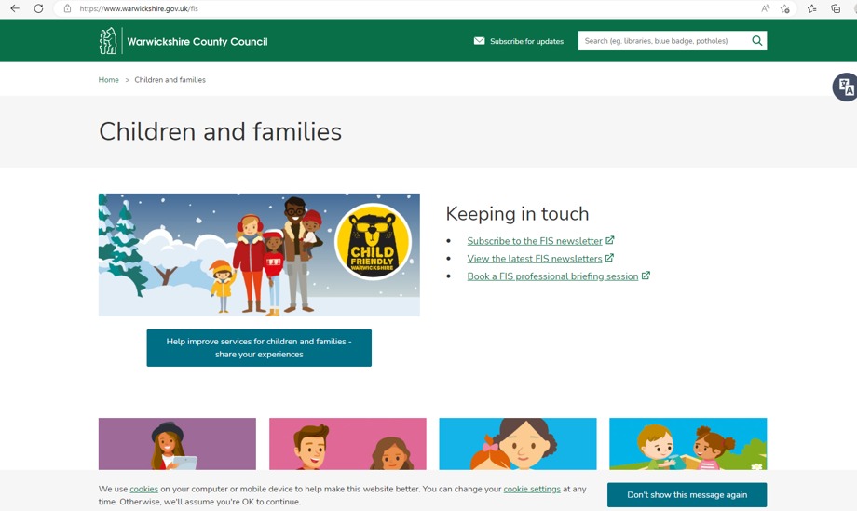Screen dimensions: 857x511
Task: Open the floating language translate widget
Action: click(845, 87)
